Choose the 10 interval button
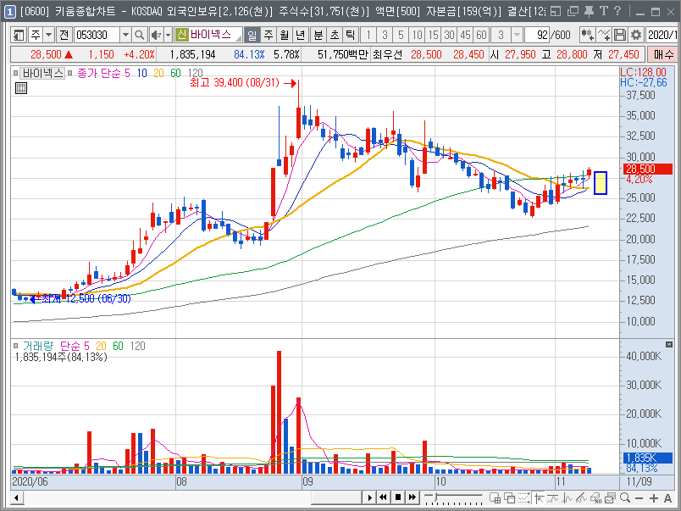Image resolution: width=681 pixels, height=511 pixels. (417, 35)
